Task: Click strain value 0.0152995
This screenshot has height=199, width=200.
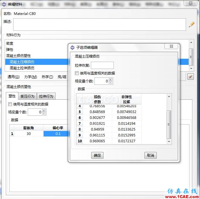Action: pos(127,135)
